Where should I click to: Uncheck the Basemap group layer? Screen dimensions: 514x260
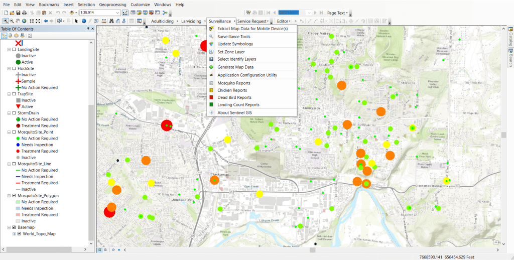click(x=14, y=227)
